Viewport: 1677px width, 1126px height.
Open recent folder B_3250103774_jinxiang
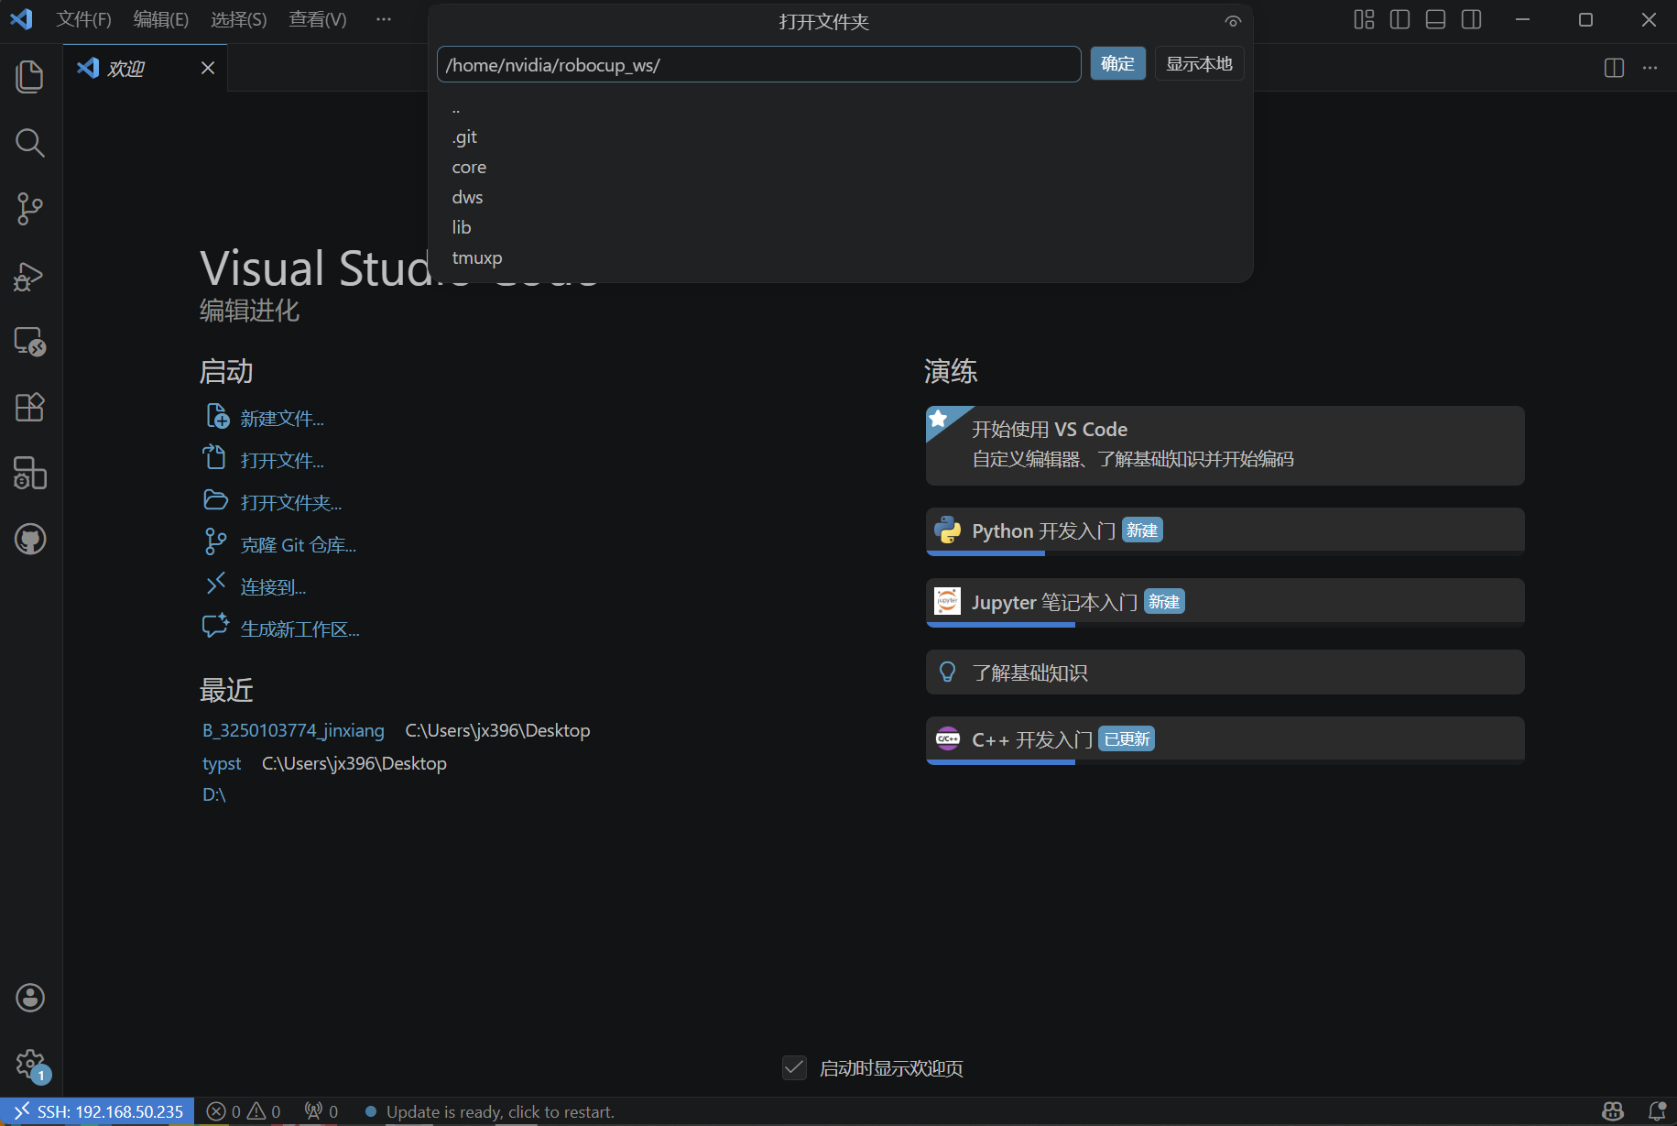point(293,730)
